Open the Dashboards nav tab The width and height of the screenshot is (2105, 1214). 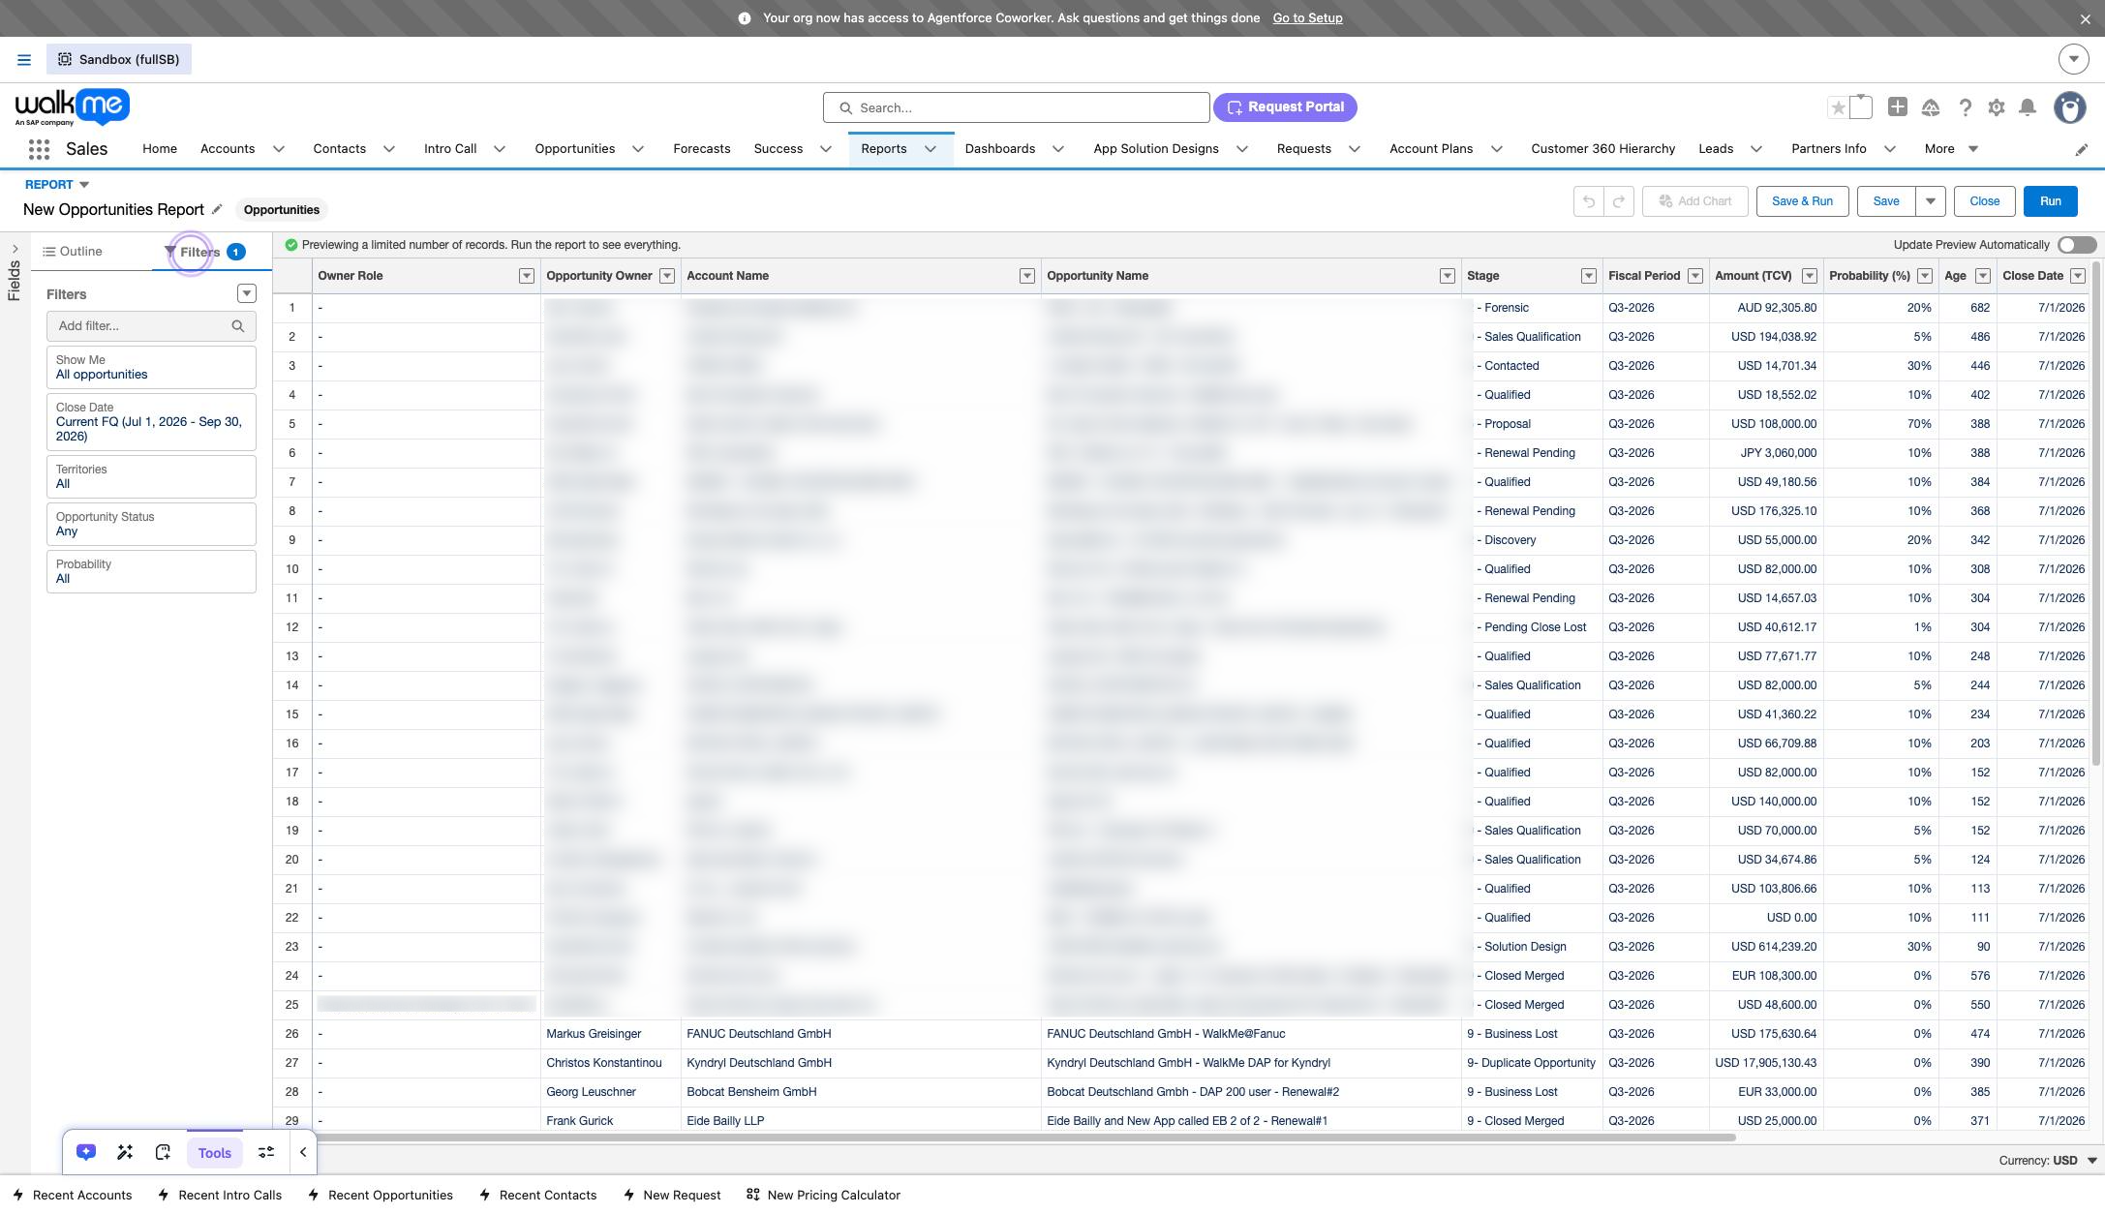coord(1000,149)
